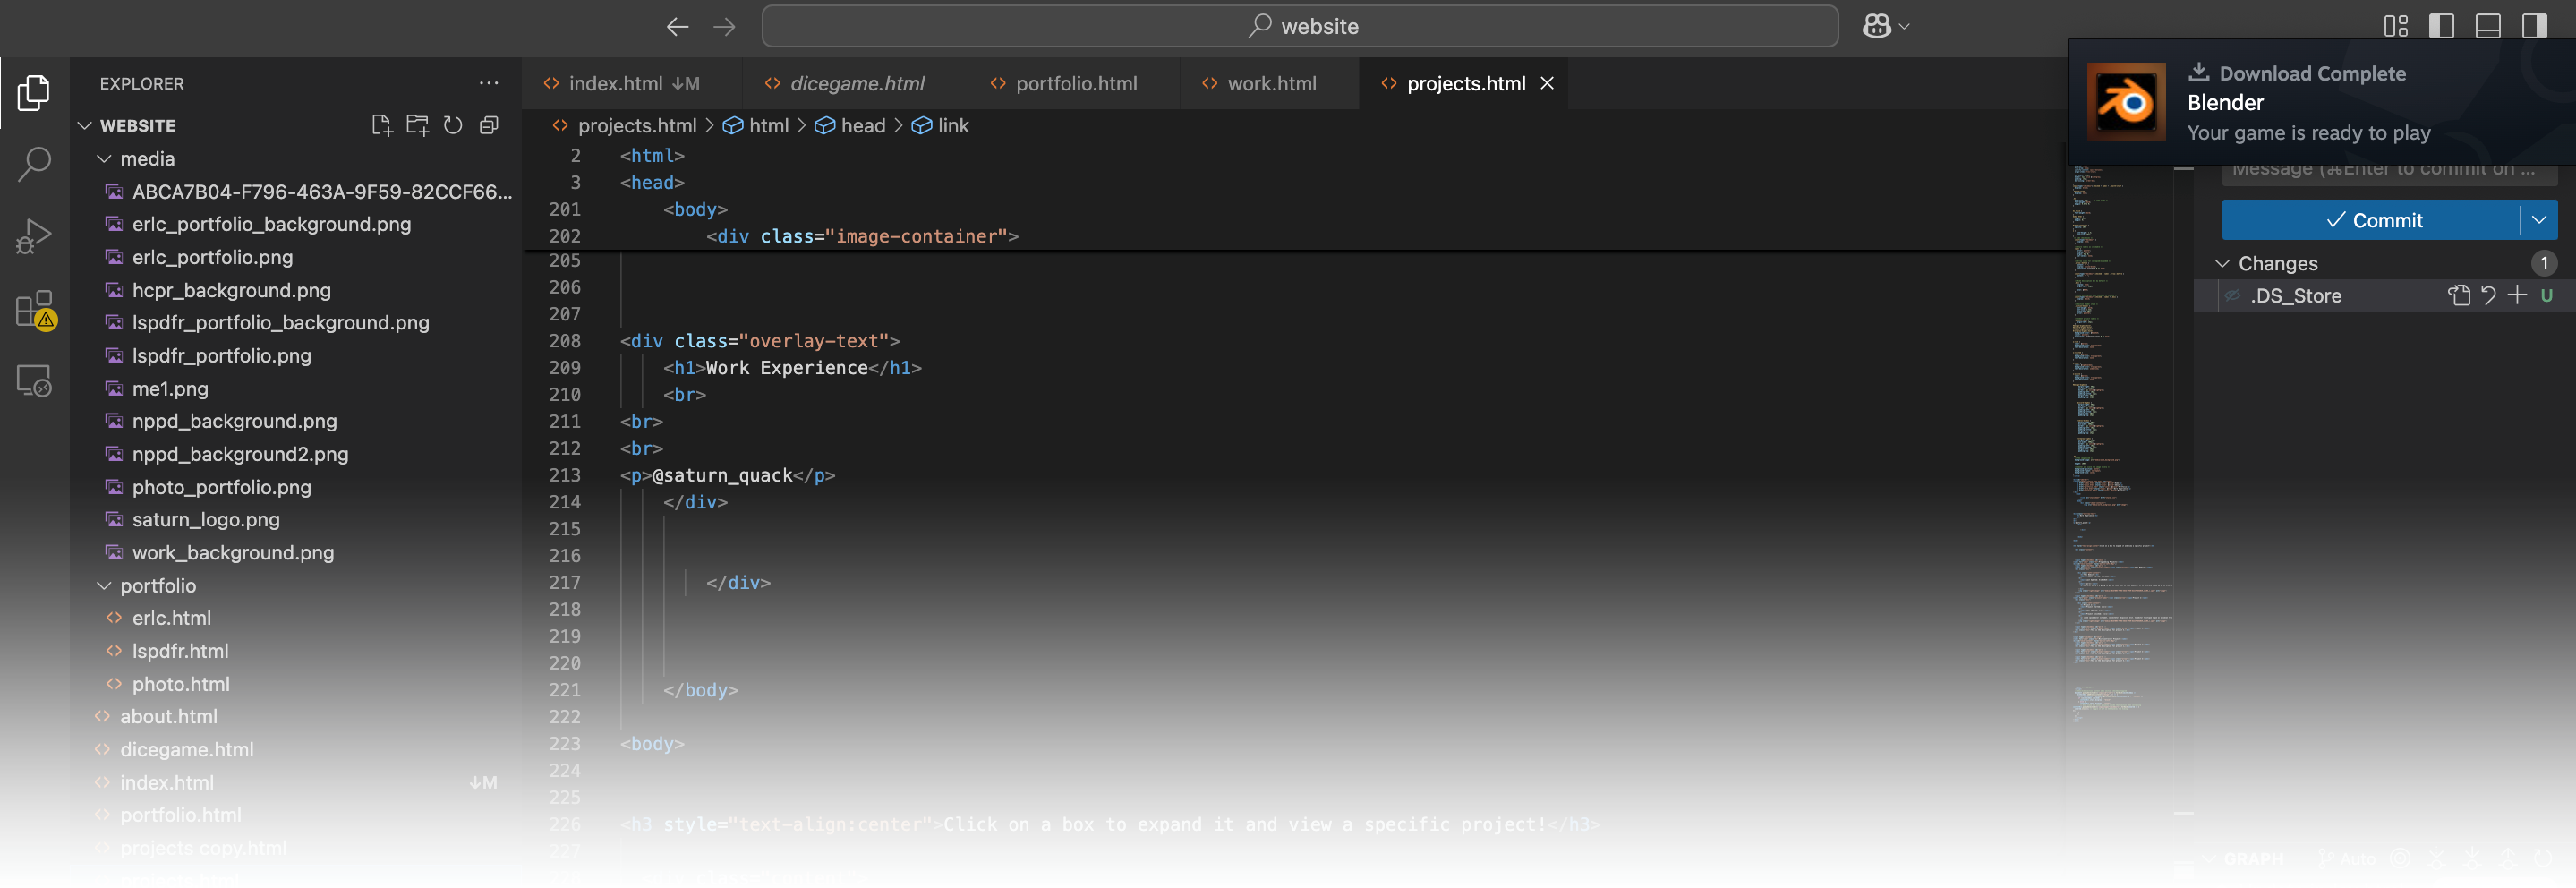Select projects.html editor tab

click(x=1466, y=83)
